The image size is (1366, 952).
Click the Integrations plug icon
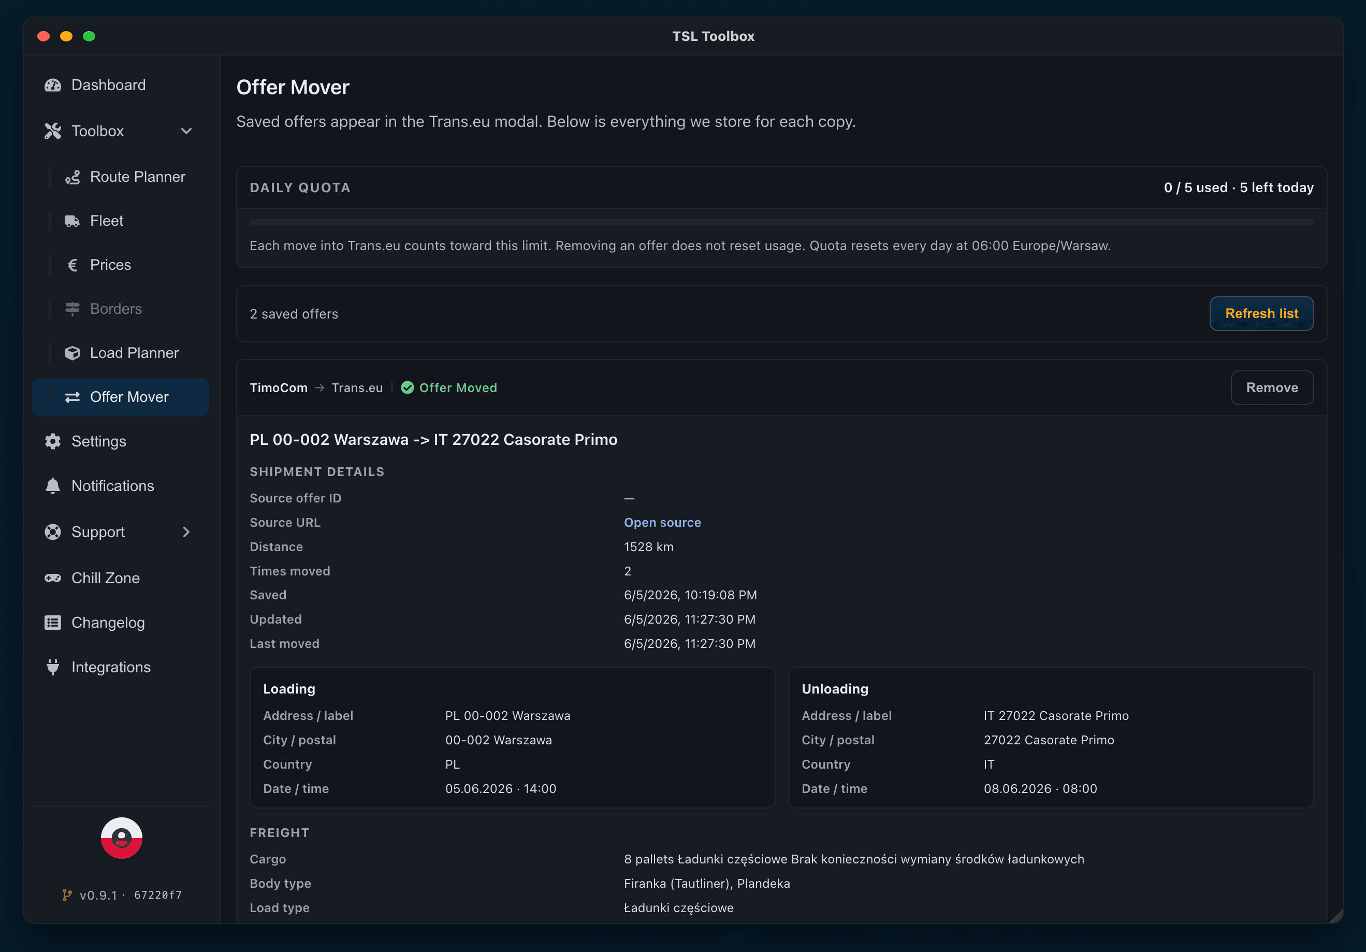[53, 667]
